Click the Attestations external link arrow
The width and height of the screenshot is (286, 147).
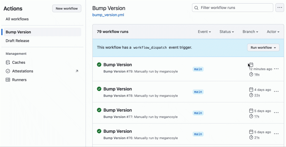pyautogui.click(x=77, y=71)
